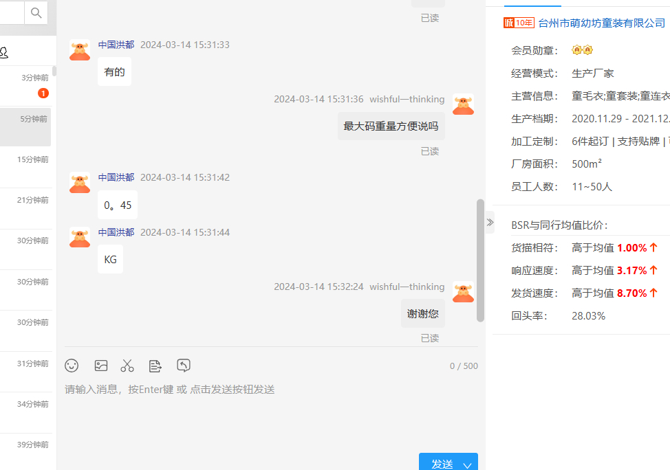Click the send image icon

101,366
